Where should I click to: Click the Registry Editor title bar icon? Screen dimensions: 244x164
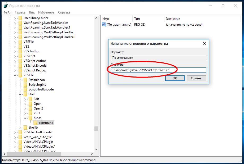(x=6, y=6)
